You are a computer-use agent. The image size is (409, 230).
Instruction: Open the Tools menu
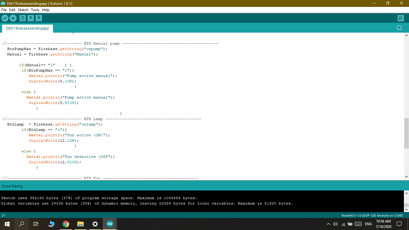35,10
